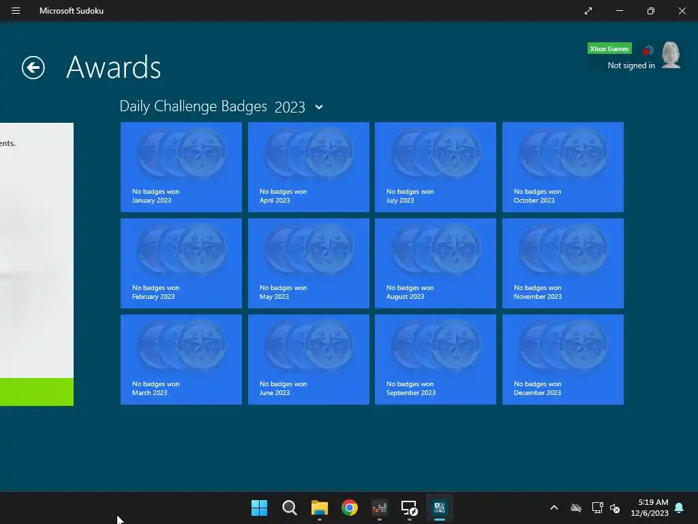Viewport: 698px width, 524px height.
Task: View the September 2023 badge tile
Action: tap(436, 360)
